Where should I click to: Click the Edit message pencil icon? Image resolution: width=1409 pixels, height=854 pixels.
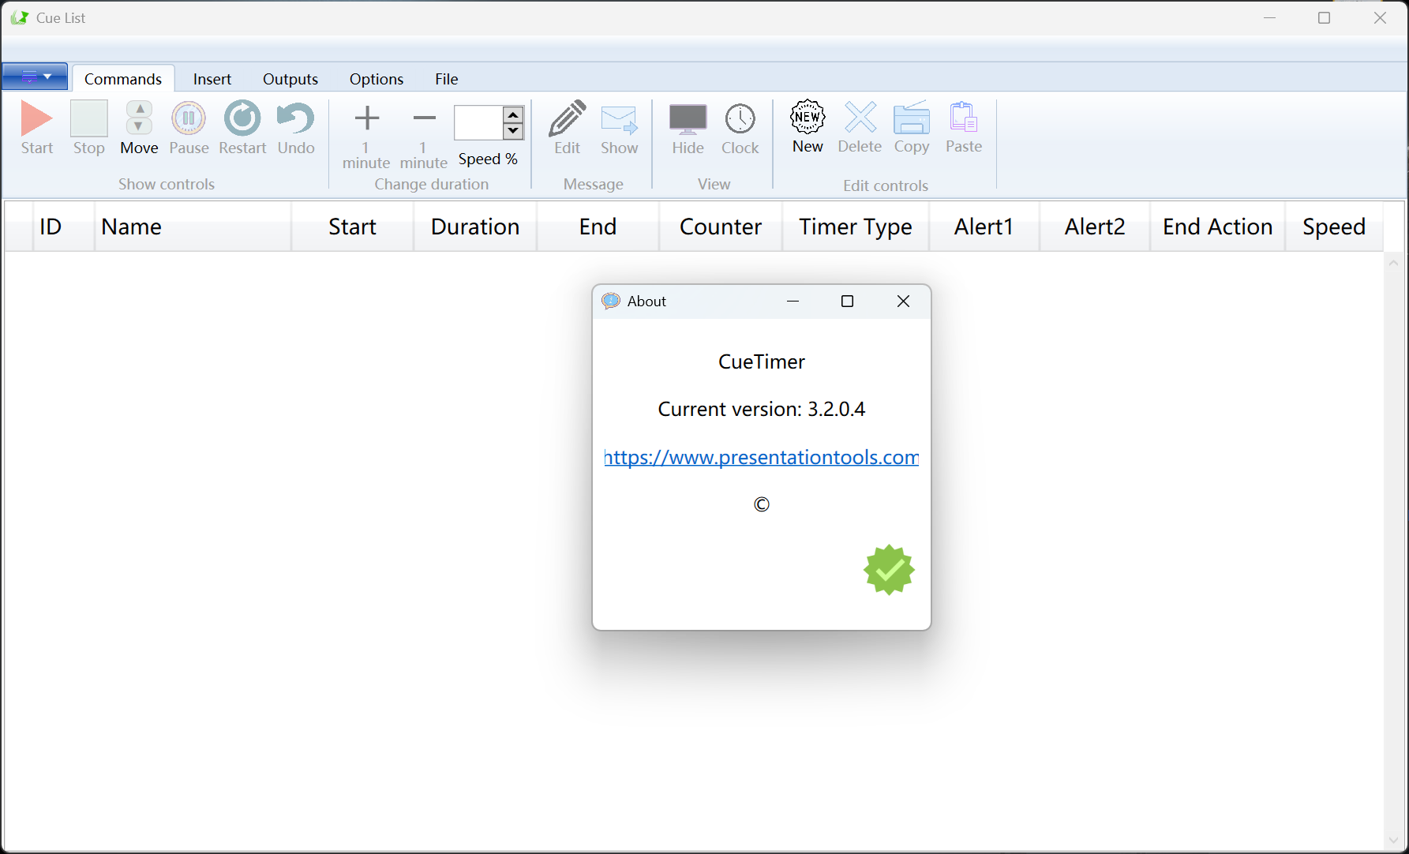click(x=567, y=118)
